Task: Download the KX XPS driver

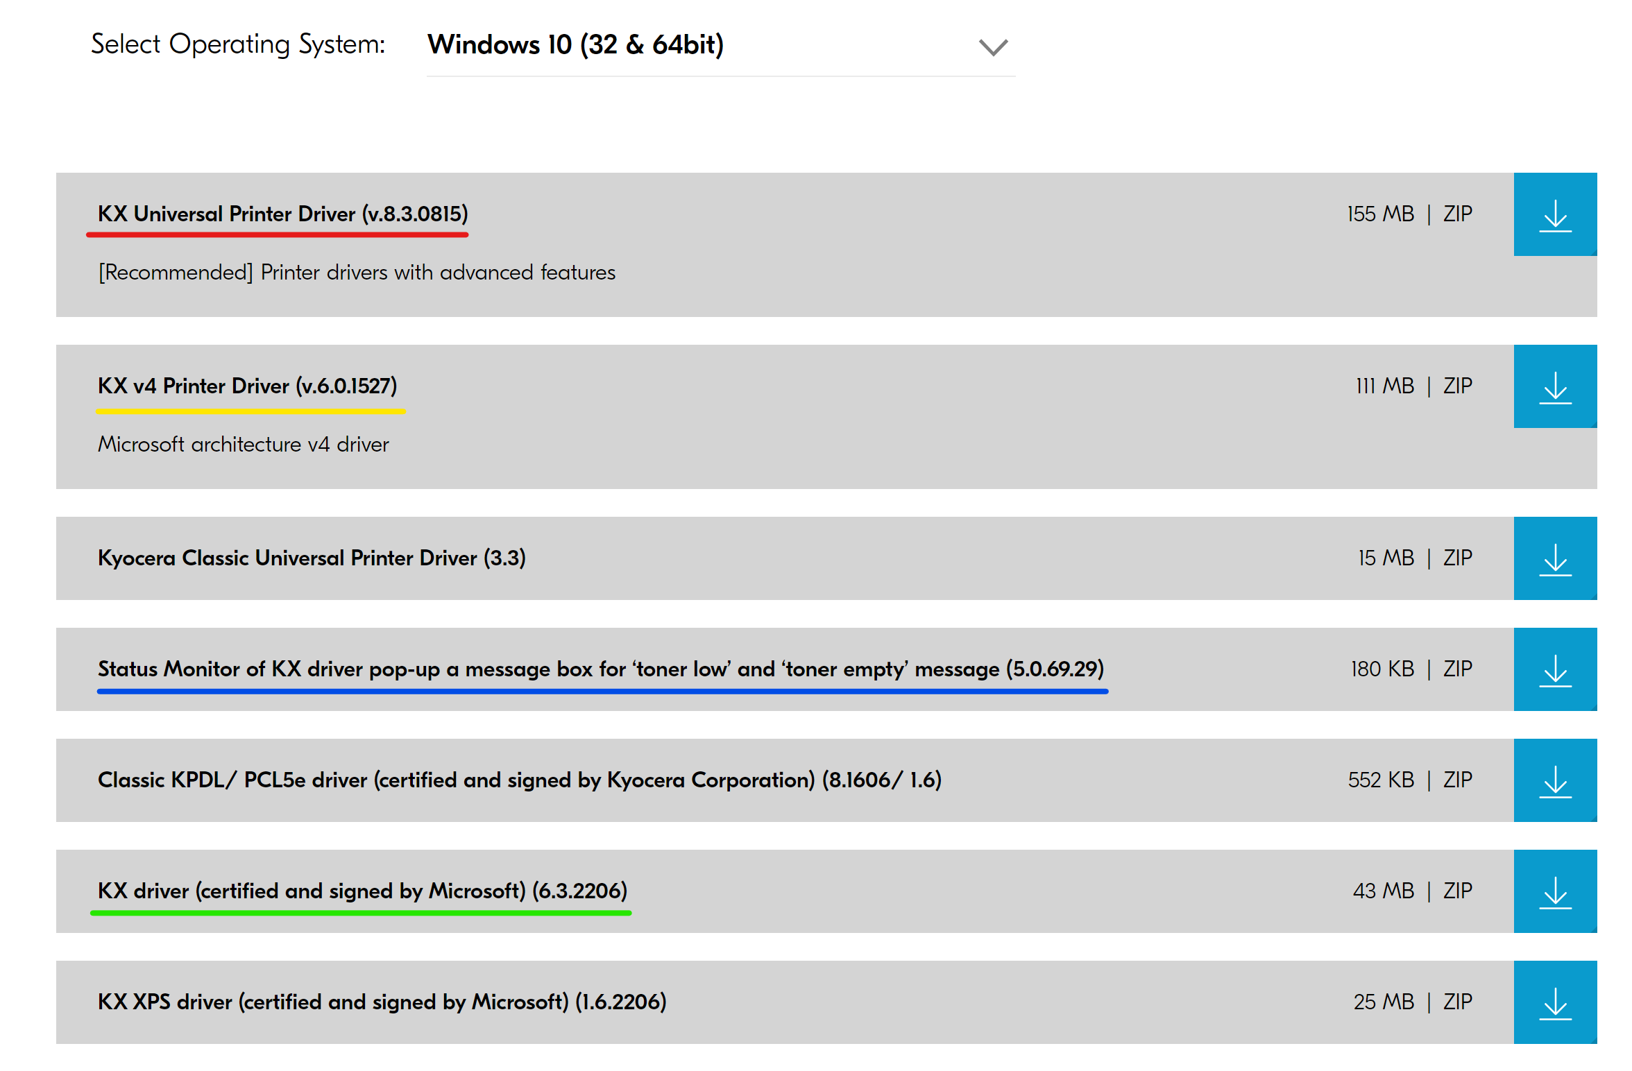Action: click(1554, 1002)
